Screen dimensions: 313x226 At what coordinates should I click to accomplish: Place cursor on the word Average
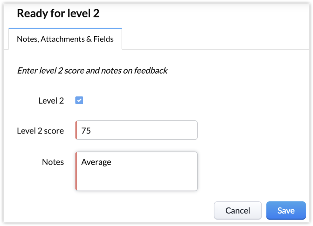(x=96, y=162)
